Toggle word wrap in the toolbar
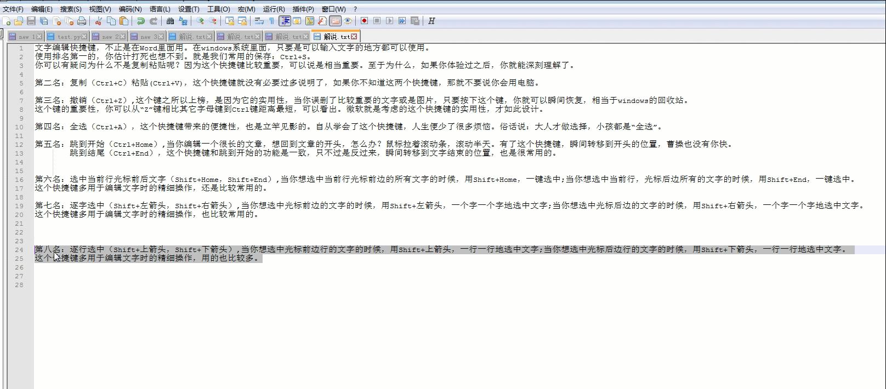The height and width of the screenshot is (389, 886). (x=259, y=21)
